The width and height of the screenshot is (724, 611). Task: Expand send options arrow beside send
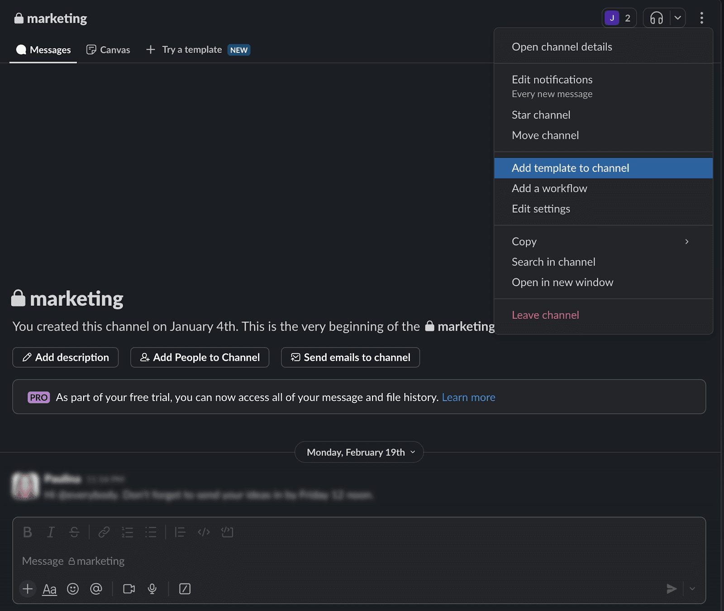click(692, 588)
